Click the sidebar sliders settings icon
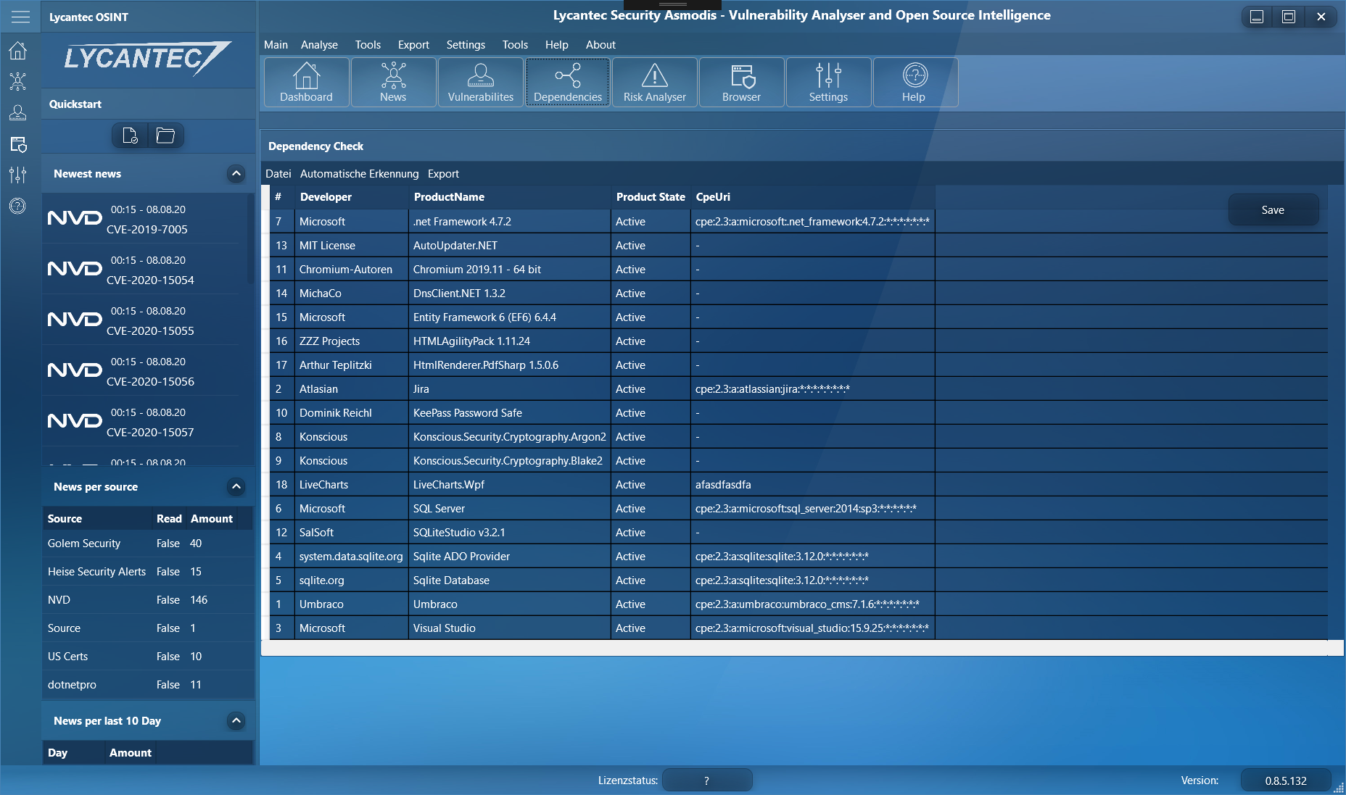The width and height of the screenshot is (1346, 795). pyautogui.click(x=18, y=175)
